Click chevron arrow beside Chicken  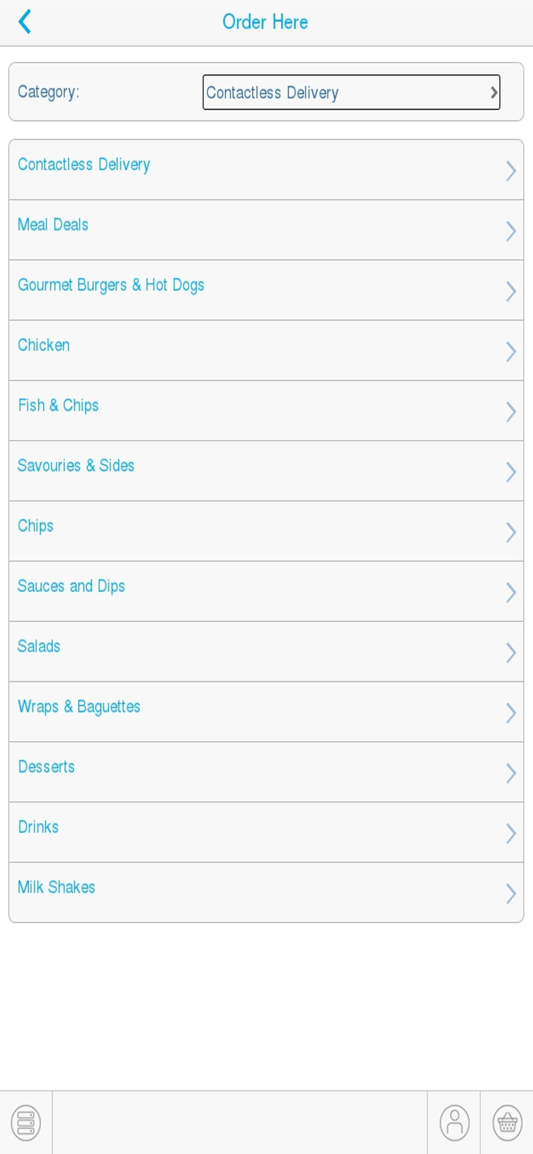(x=511, y=351)
